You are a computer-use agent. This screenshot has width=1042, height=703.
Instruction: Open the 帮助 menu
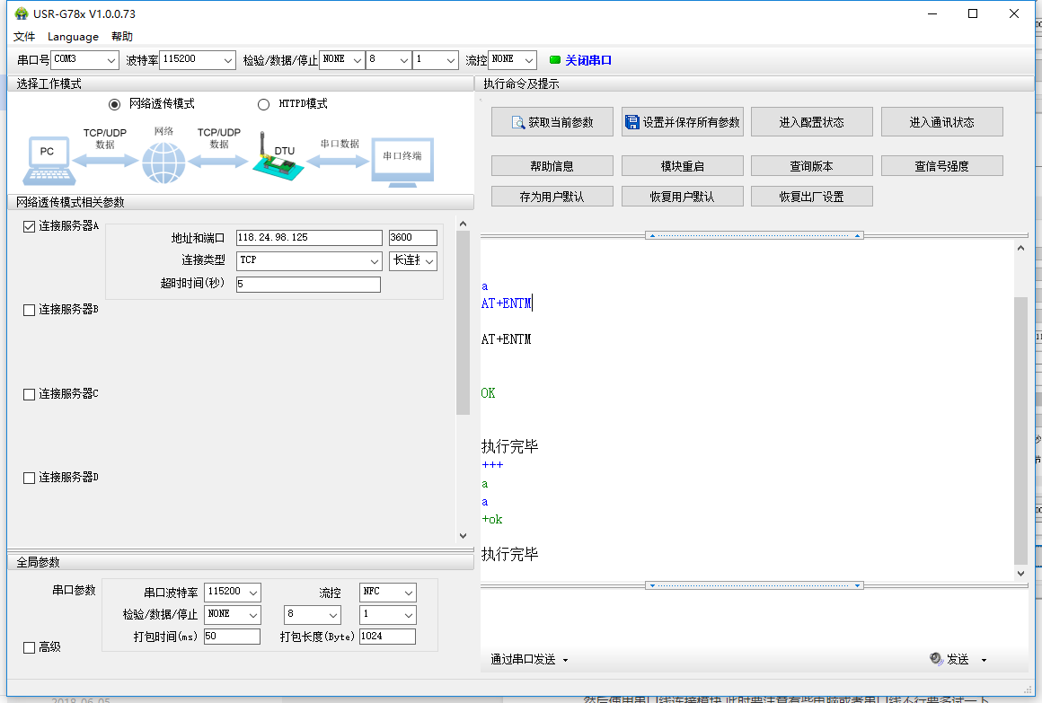tap(122, 37)
